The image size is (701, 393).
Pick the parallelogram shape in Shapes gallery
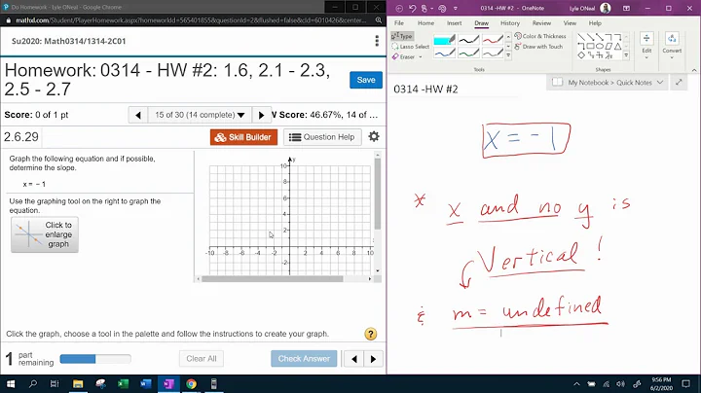609,46
